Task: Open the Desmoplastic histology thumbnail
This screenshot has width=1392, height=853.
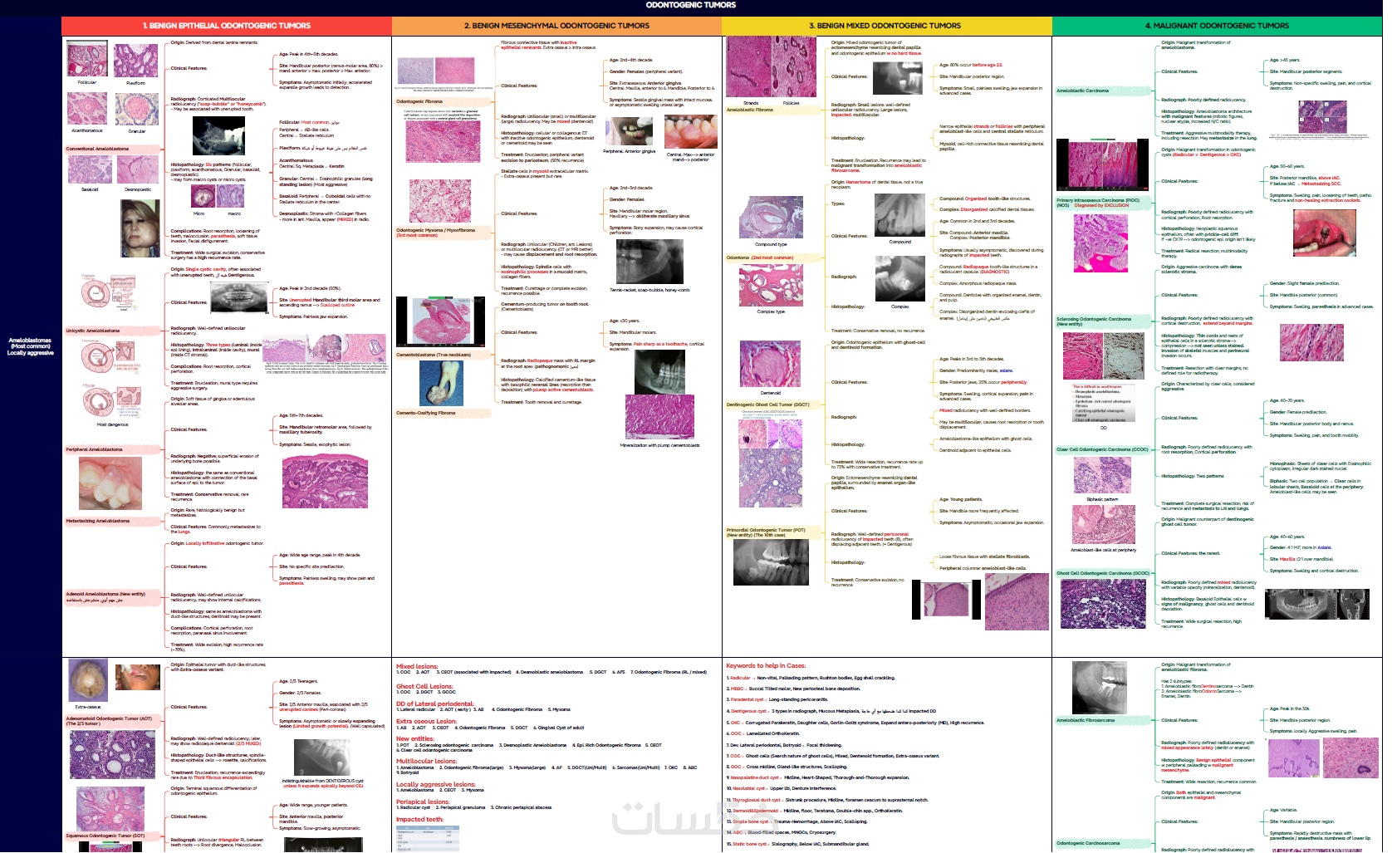Action: click(x=138, y=169)
